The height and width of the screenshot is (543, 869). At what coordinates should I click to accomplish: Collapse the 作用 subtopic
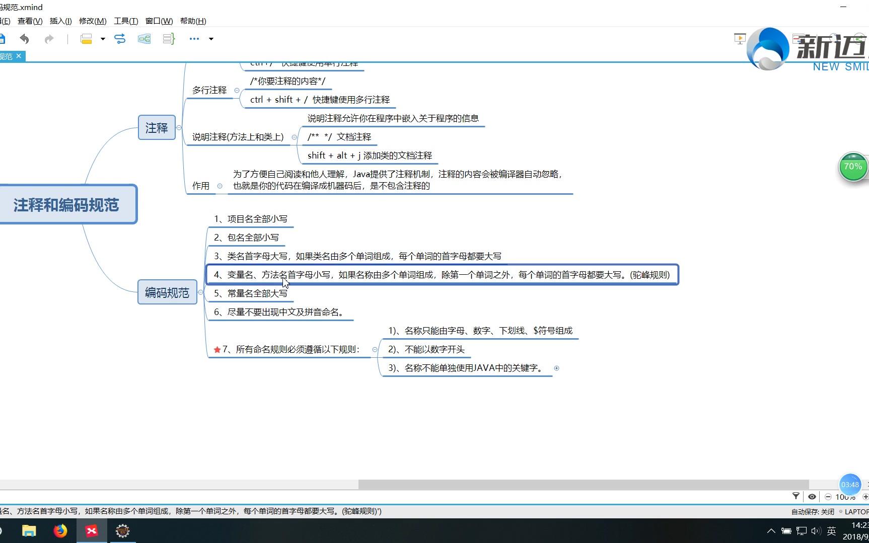[220, 186]
